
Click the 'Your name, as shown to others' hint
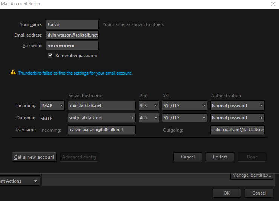(x=133, y=24)
